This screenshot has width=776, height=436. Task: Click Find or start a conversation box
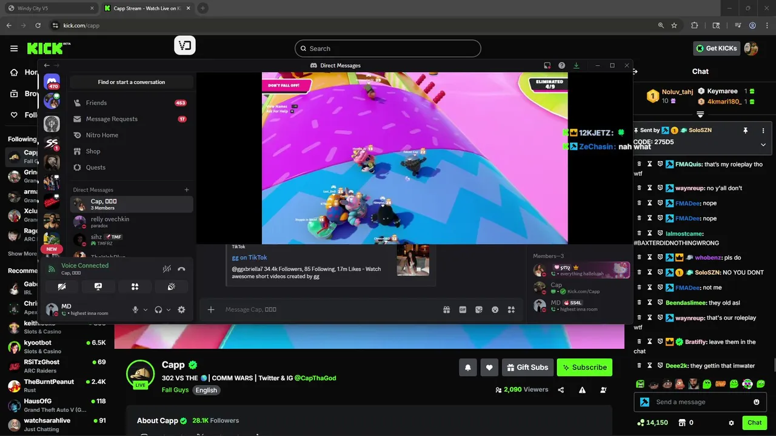click(x=132, y=82)
